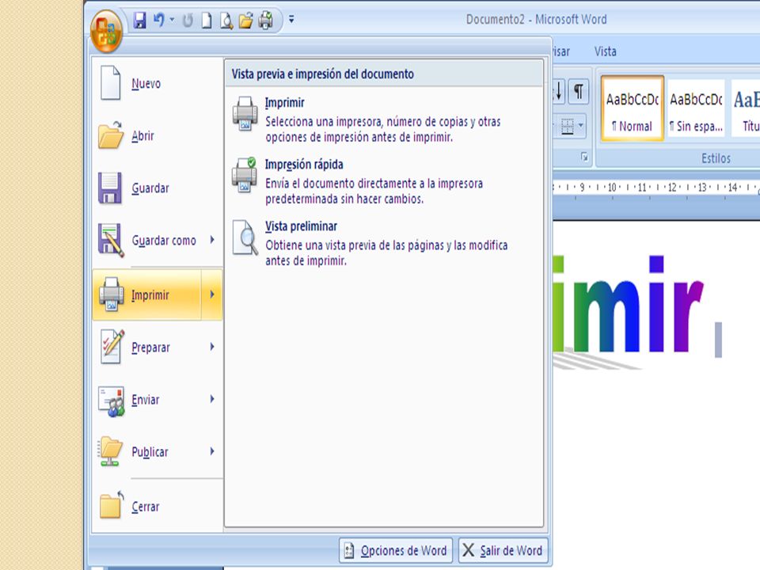Click the Save icon in Quick Access toolbar

tap(140, 21)
